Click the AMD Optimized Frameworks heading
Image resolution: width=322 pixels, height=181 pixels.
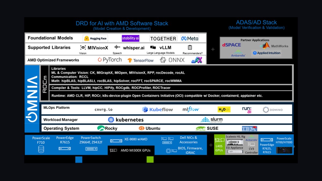pos(53,60)
